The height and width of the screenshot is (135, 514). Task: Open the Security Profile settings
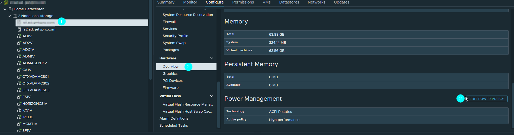pos(175,36)
